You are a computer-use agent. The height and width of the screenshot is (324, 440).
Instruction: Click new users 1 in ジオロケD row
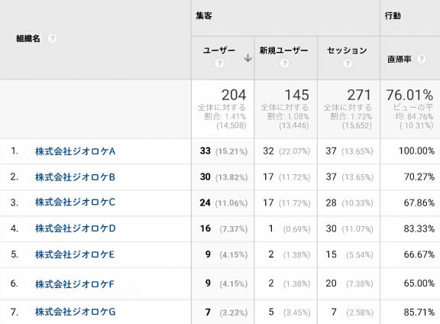point(270,228)
